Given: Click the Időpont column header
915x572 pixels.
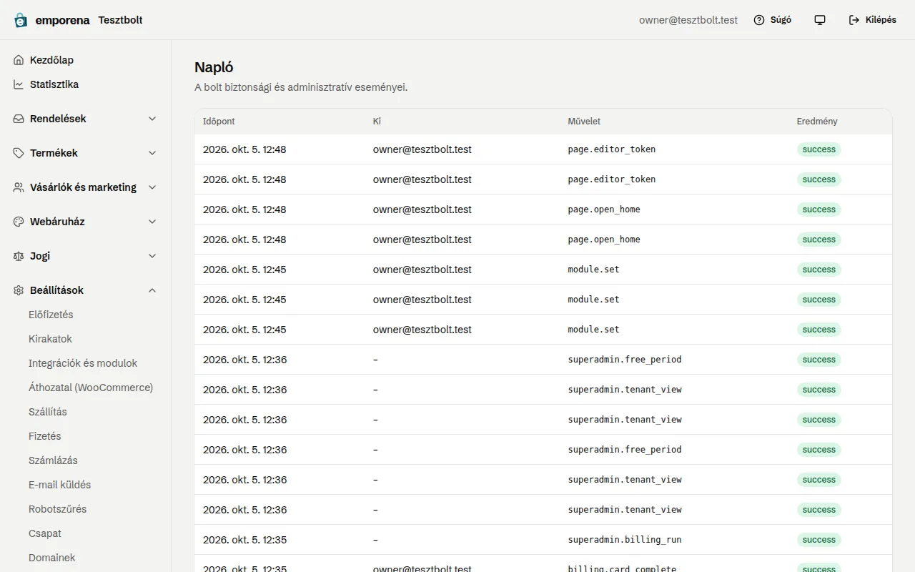Looking at the screenshot, I should click(x=219, y=122).
